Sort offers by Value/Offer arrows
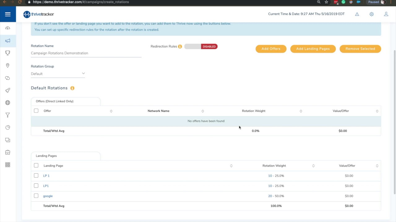 click(x=377, y=111)
